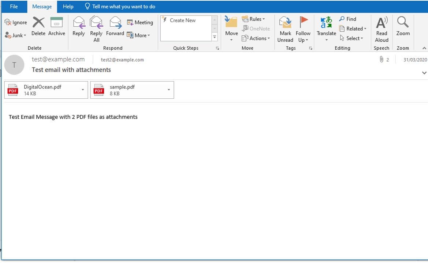
Task: Open the sample.pdf attachment dropdown arrow
Action: 169,90
